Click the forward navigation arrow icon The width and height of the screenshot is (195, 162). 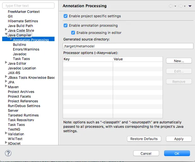click(x=181, y=6)
